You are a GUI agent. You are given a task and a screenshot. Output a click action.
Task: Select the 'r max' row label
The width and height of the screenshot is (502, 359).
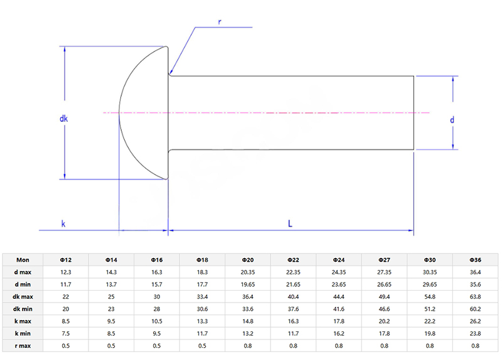(x=23, y=345)
